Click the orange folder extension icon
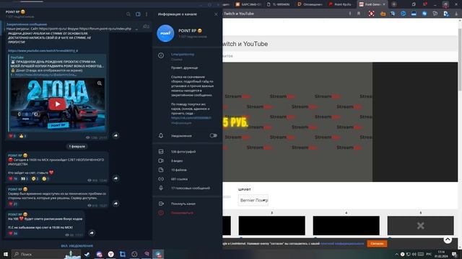 (x=383, y=14)
